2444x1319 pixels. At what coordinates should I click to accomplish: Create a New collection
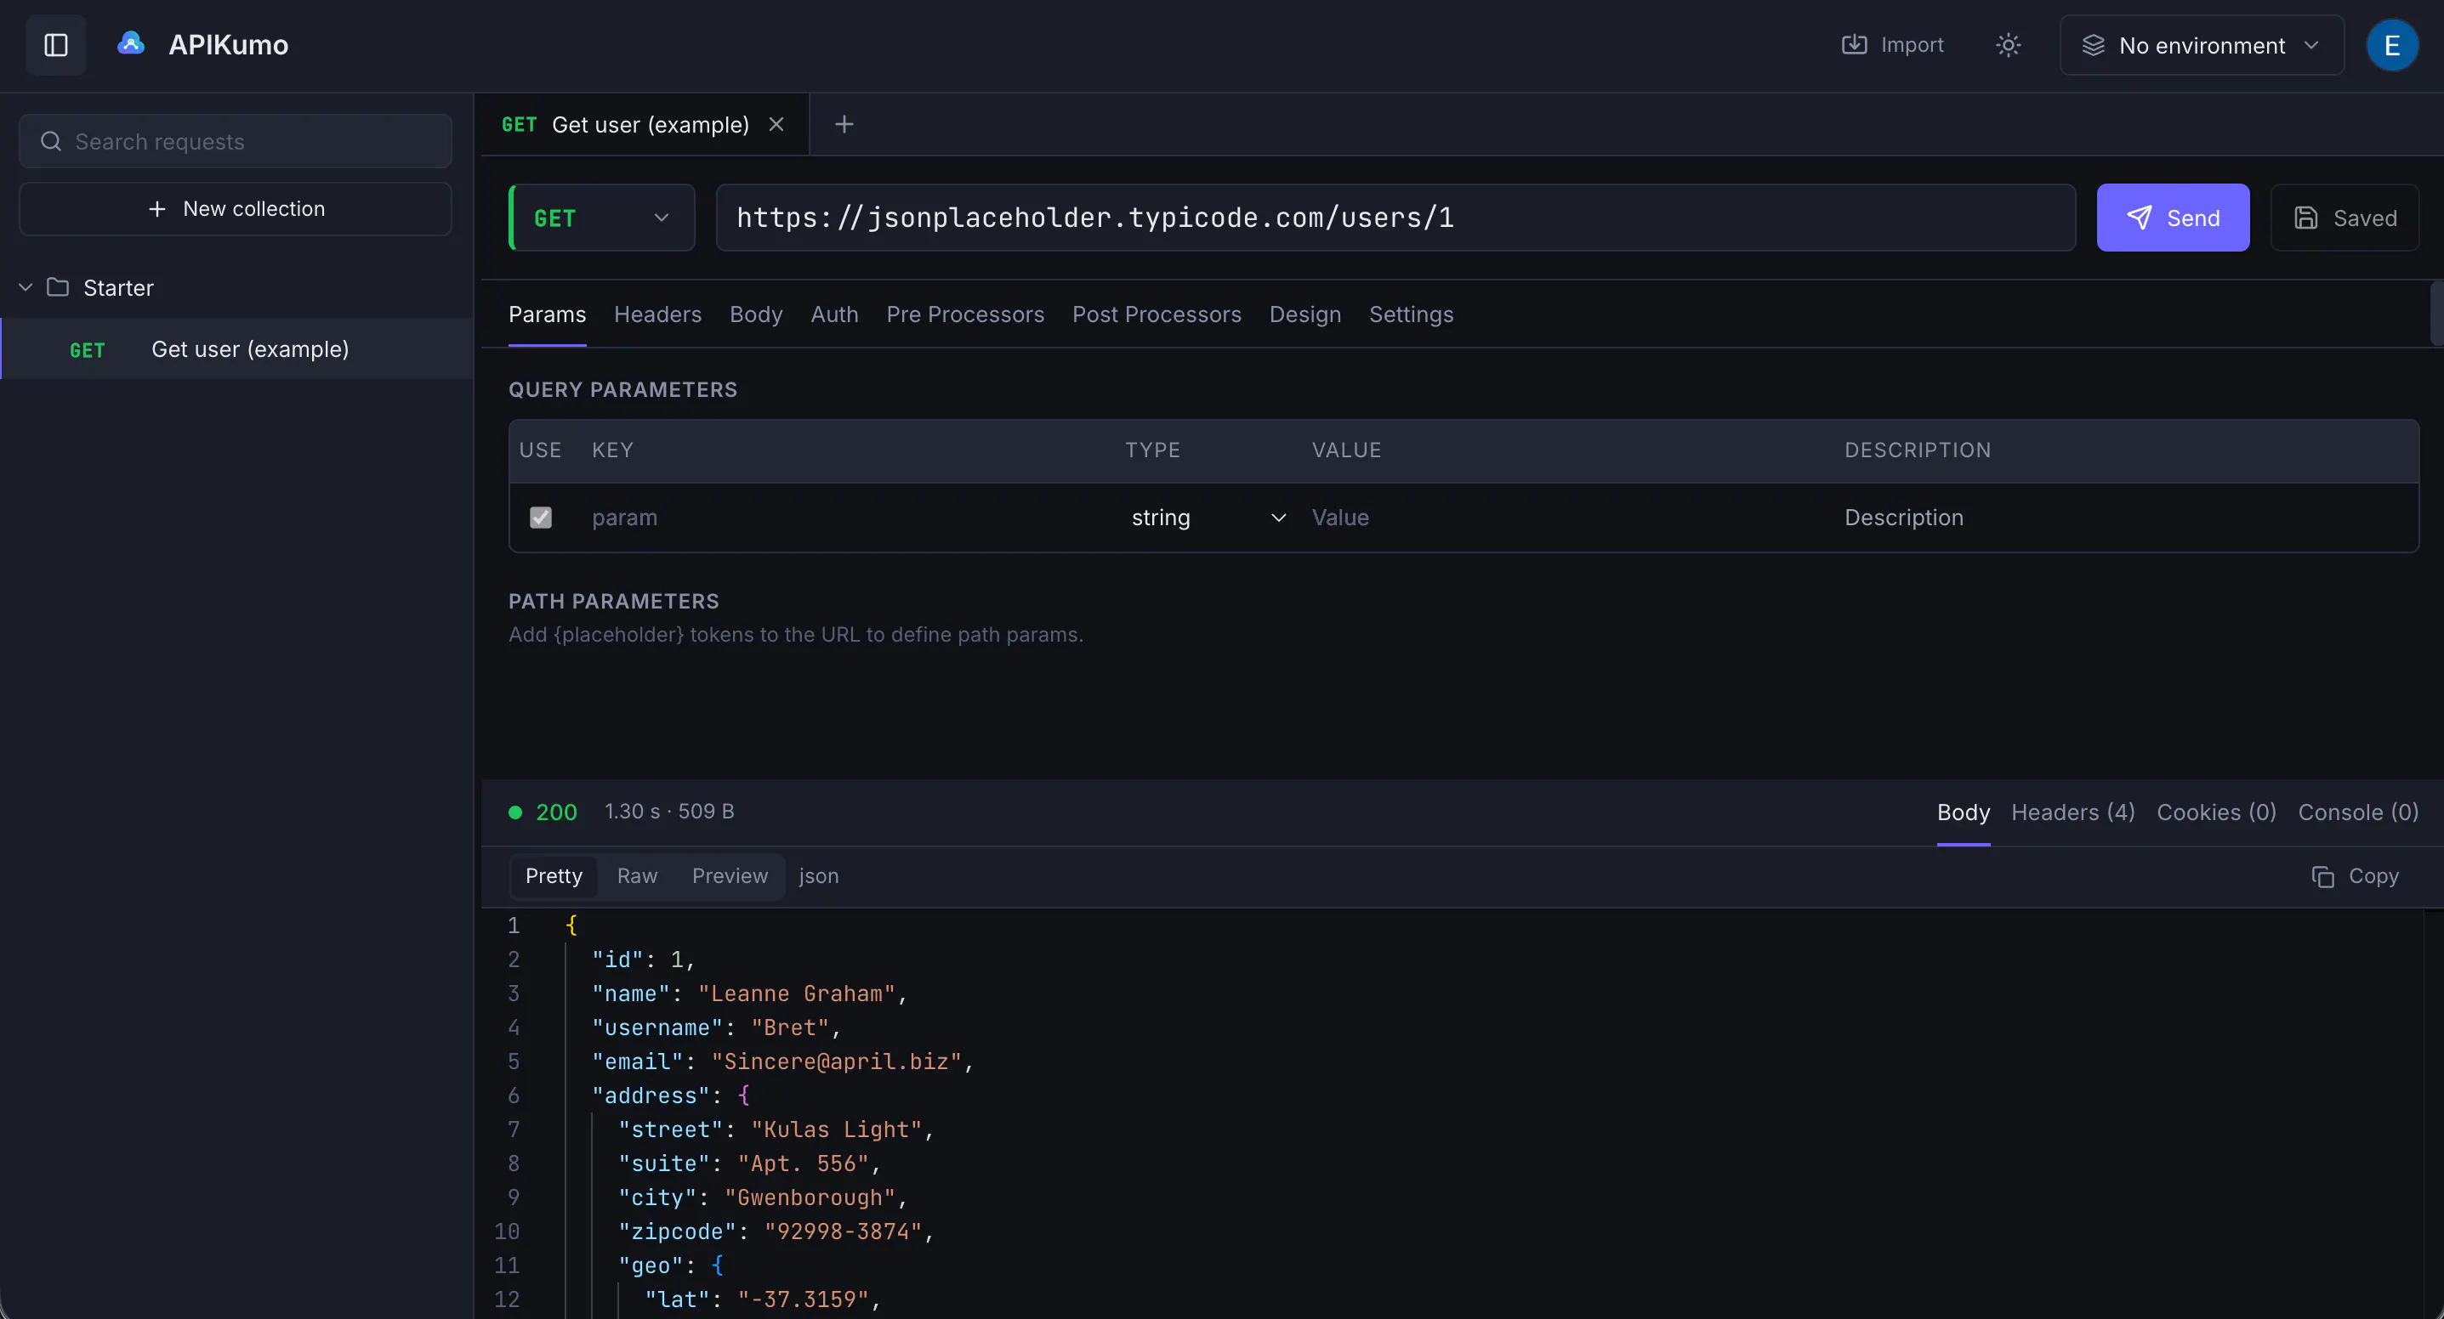[236, 208]
